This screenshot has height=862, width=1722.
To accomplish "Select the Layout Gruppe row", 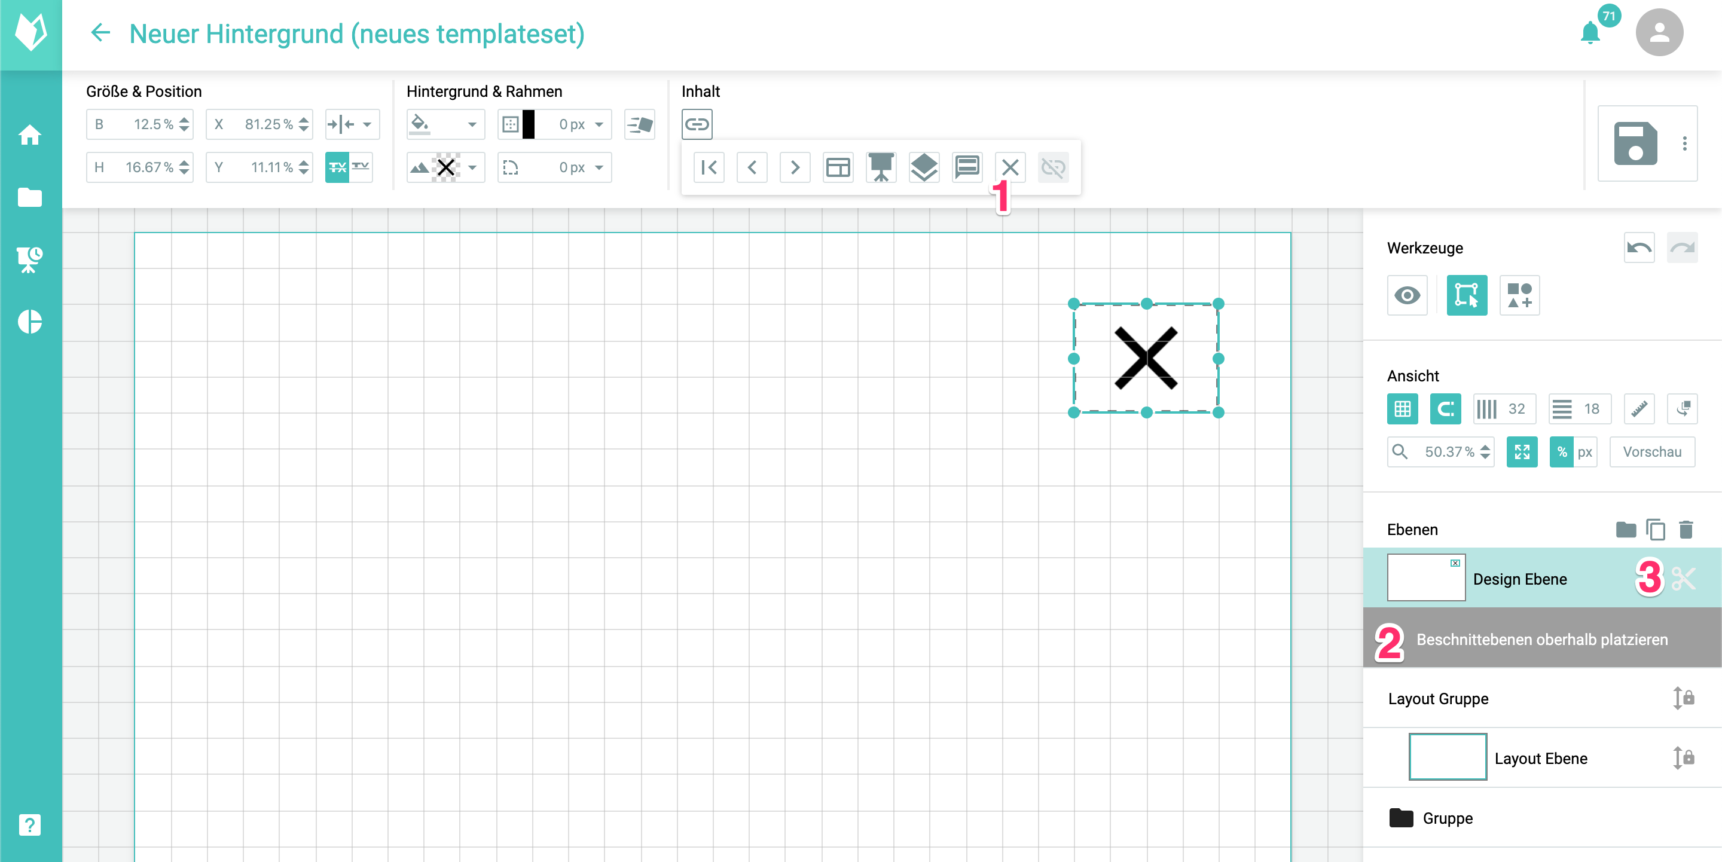I will point(1541,698).
